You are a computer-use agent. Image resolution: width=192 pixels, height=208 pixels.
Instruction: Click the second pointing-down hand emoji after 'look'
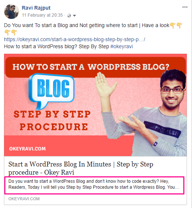pyautogui.click(x=179, y=25)
